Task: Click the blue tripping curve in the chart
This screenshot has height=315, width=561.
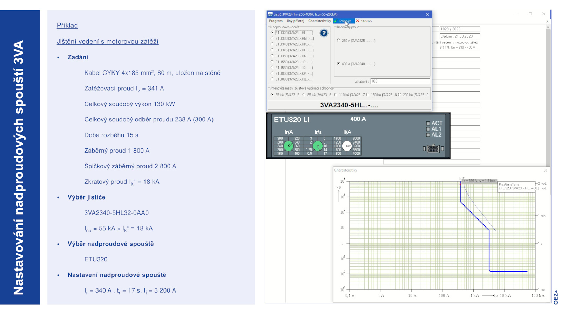Action: click(x=489, y=250)
